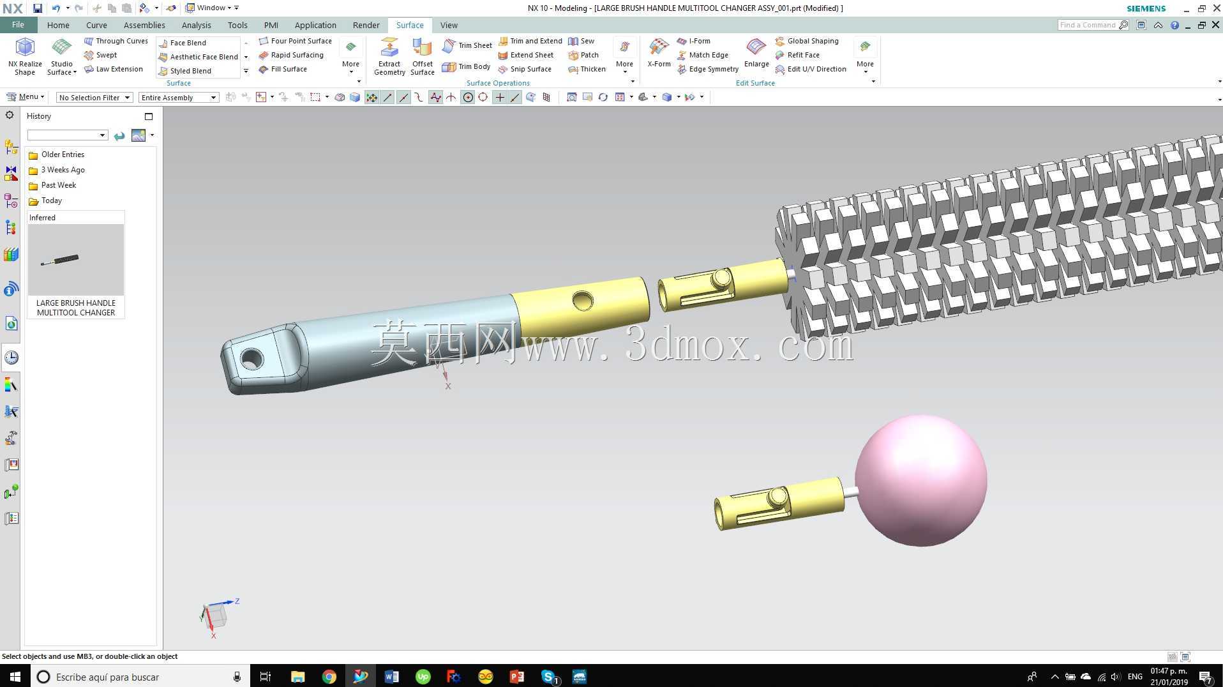Open the No Selection Filter dropdown
This screenshot has width=1223, height=687.
(94, 98)
